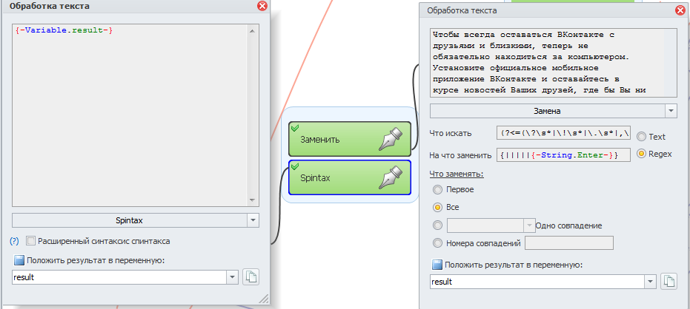Choose the Номера совпадений radio option
690x309 pixels.
click(437, 242)
